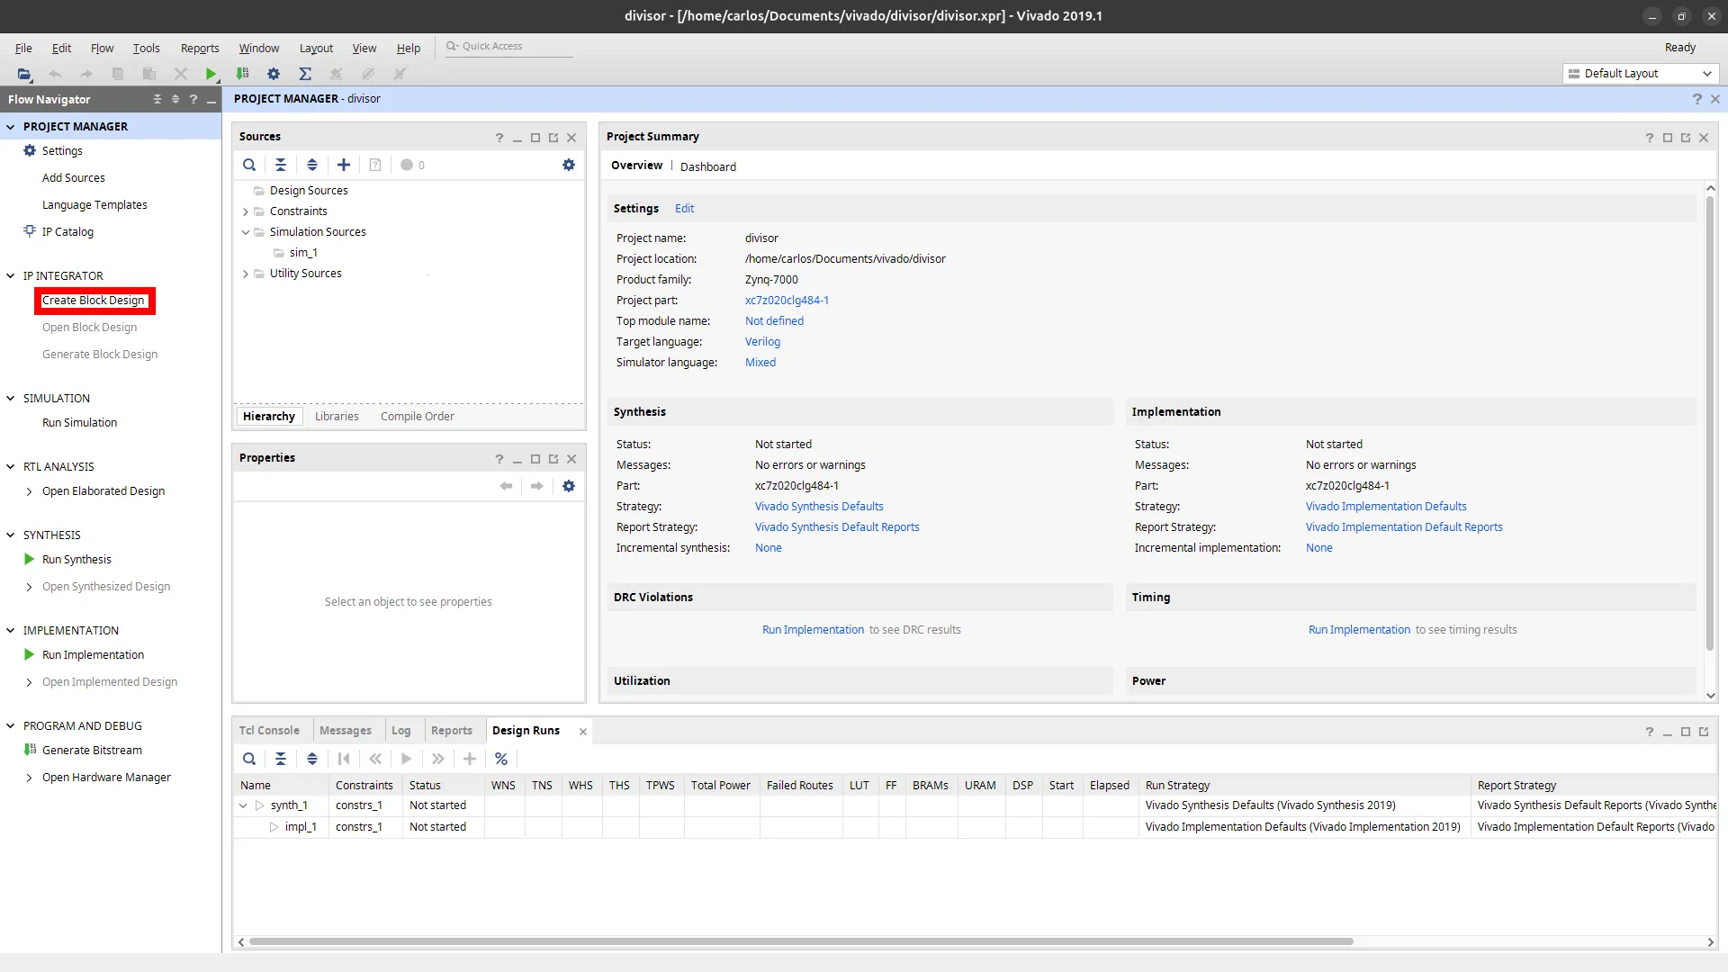Screen dimensions: 1728x972
Task: Add sources with plus icon in Sources panel
Action: coord(344,165)
